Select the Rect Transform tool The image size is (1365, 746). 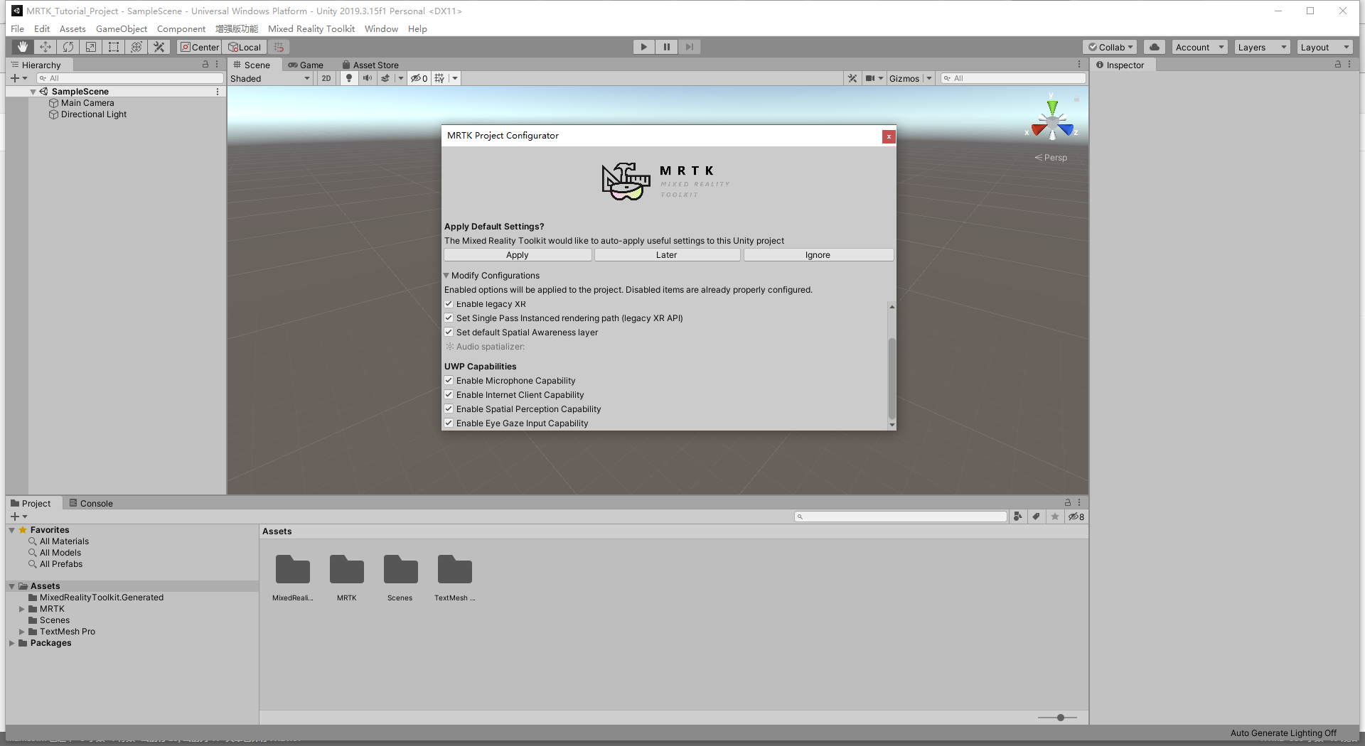[114, 47]
